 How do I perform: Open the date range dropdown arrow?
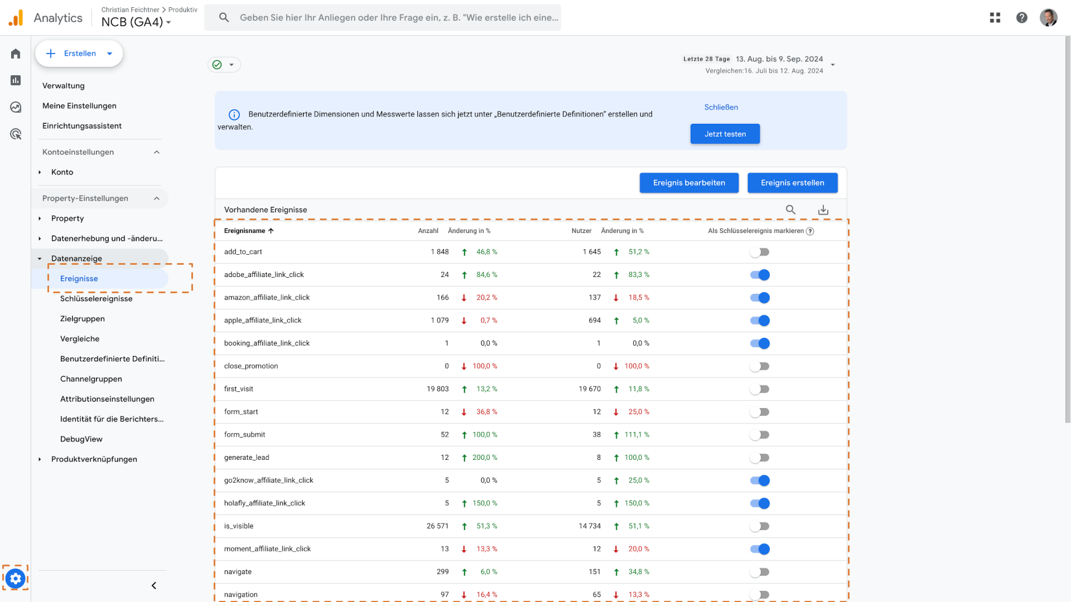point(833,65)
